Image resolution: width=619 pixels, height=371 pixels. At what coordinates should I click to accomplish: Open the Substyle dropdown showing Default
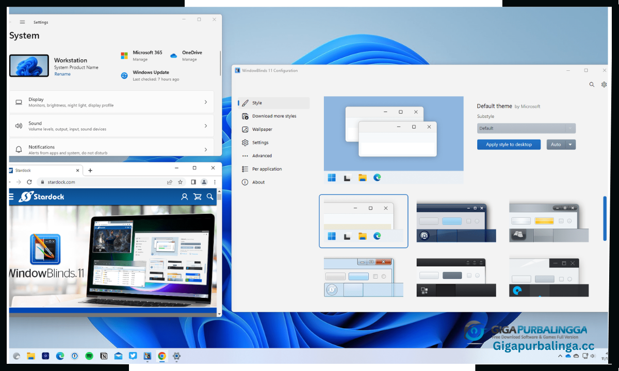pyautogui.click(x=526, y=128)
